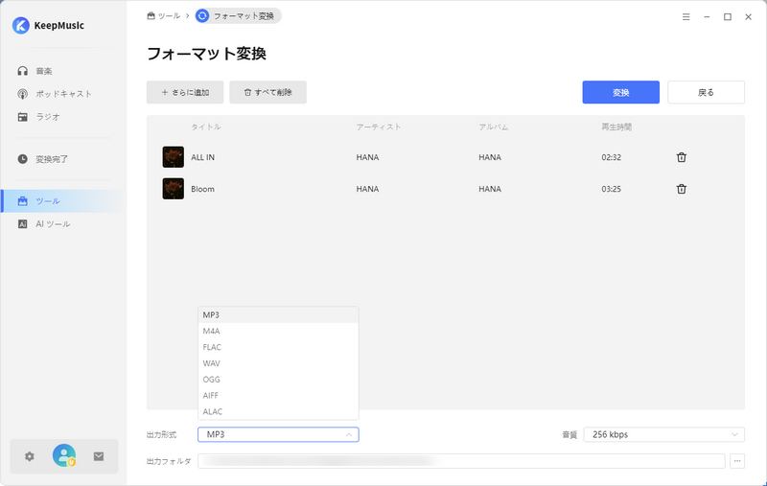
Task: Click アーティスト column header
Action: pyautogui.click(x=378, y=127)
